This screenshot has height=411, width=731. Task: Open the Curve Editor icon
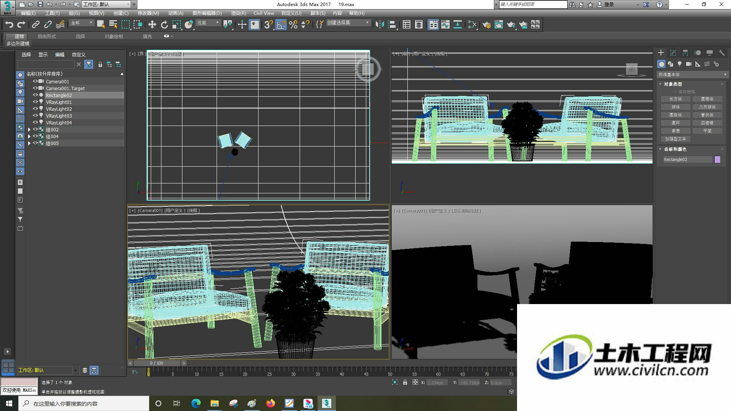[445, 25]
